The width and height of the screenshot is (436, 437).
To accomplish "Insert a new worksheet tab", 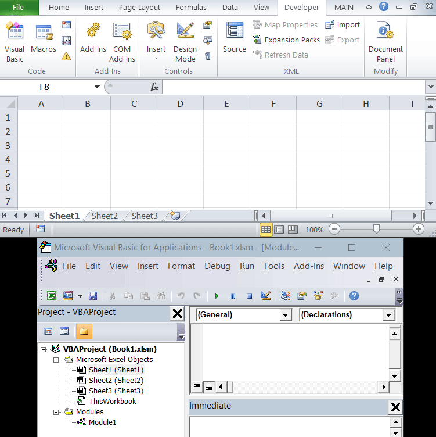I will pyautogui.click(x=175, y=216).
